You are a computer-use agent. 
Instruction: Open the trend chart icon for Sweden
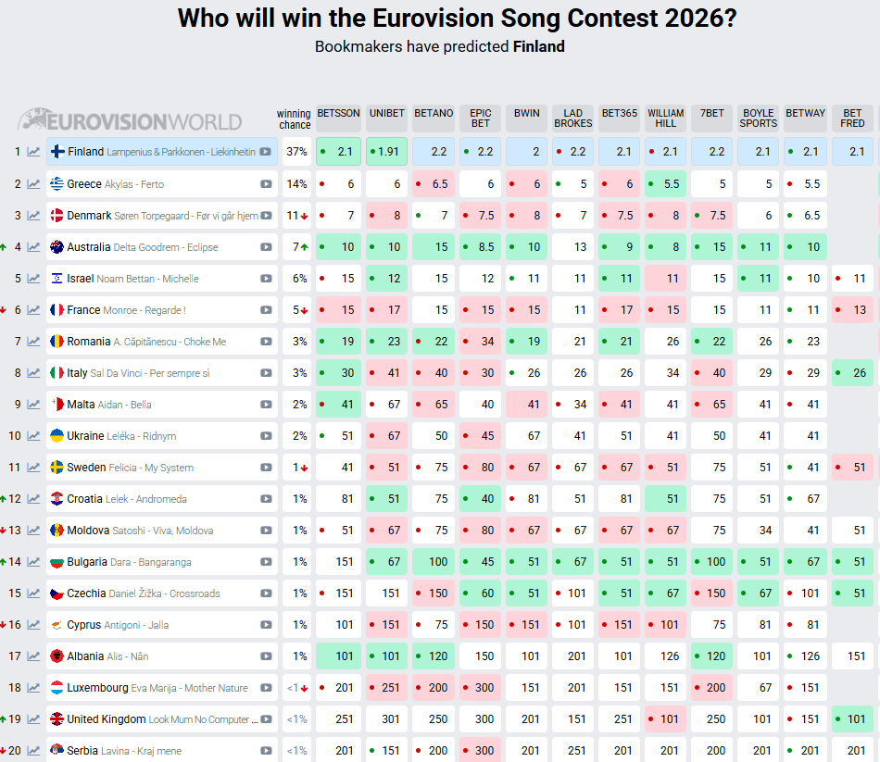(33, 468)
